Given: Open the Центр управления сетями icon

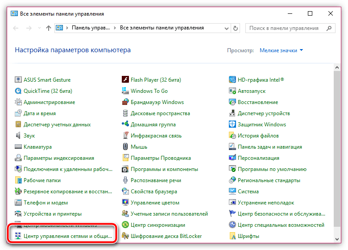Looking at the screenshot, I should [x=18, y=236].
